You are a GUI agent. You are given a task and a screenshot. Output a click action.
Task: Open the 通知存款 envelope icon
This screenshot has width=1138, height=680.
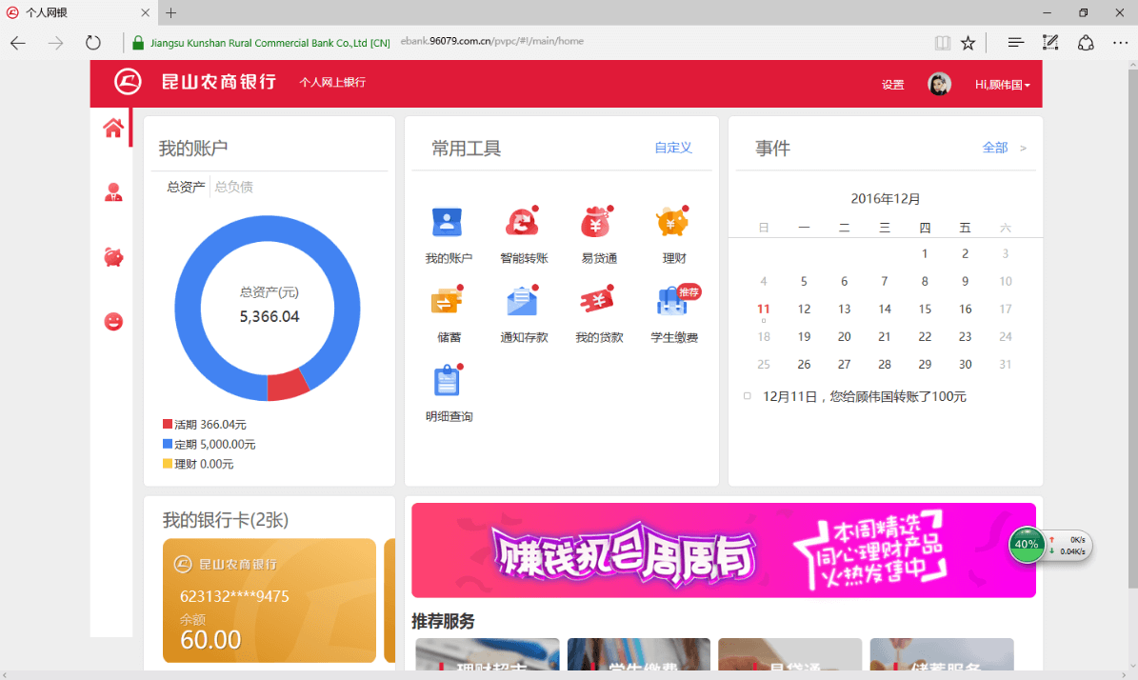point(523,302)
